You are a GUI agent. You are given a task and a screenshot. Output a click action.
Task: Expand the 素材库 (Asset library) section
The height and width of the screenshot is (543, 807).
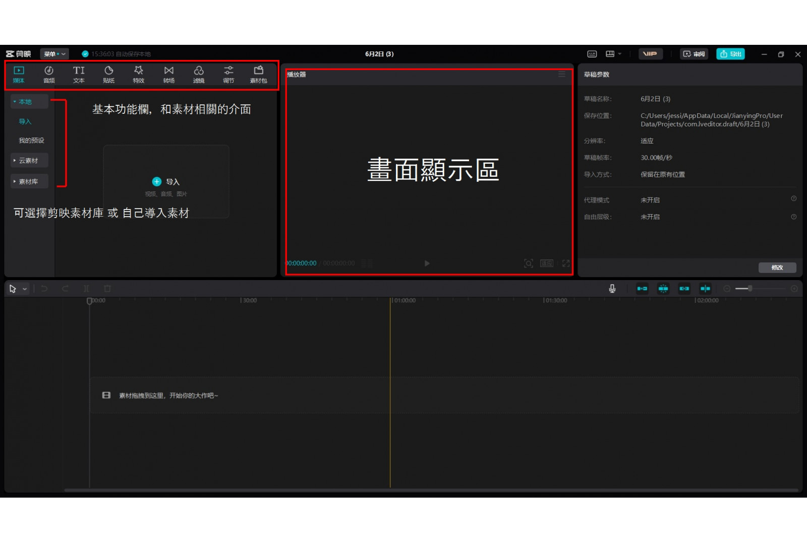click(30, 182)
